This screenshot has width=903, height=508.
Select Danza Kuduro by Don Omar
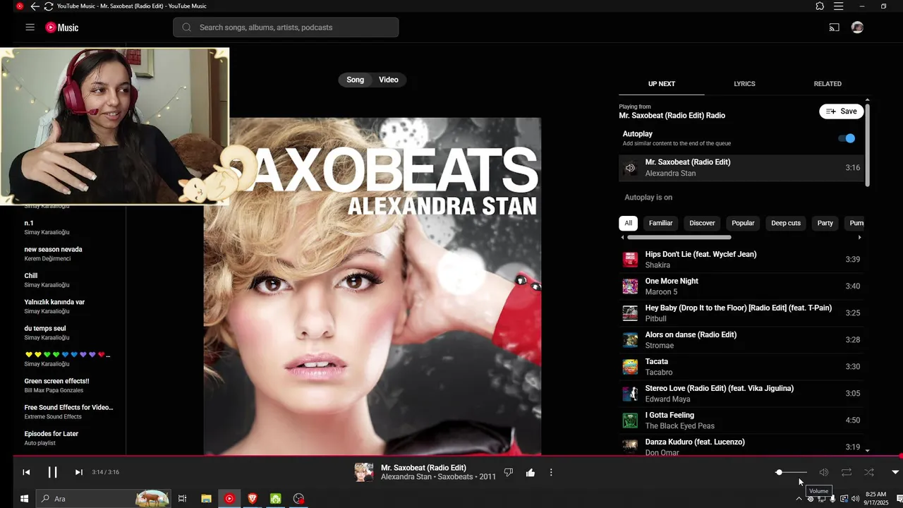tap(741, 446)
